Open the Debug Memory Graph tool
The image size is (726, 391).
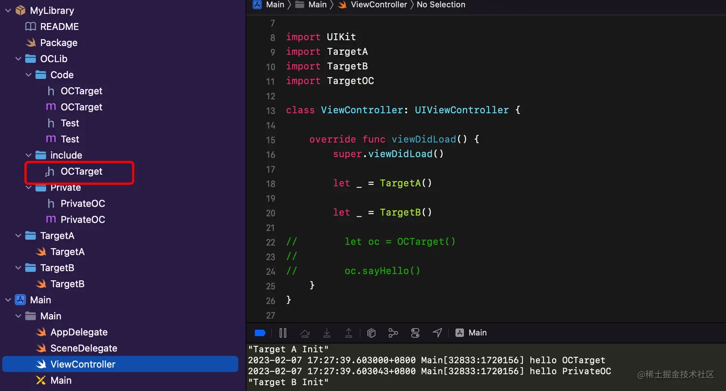(x=393, y=333)
